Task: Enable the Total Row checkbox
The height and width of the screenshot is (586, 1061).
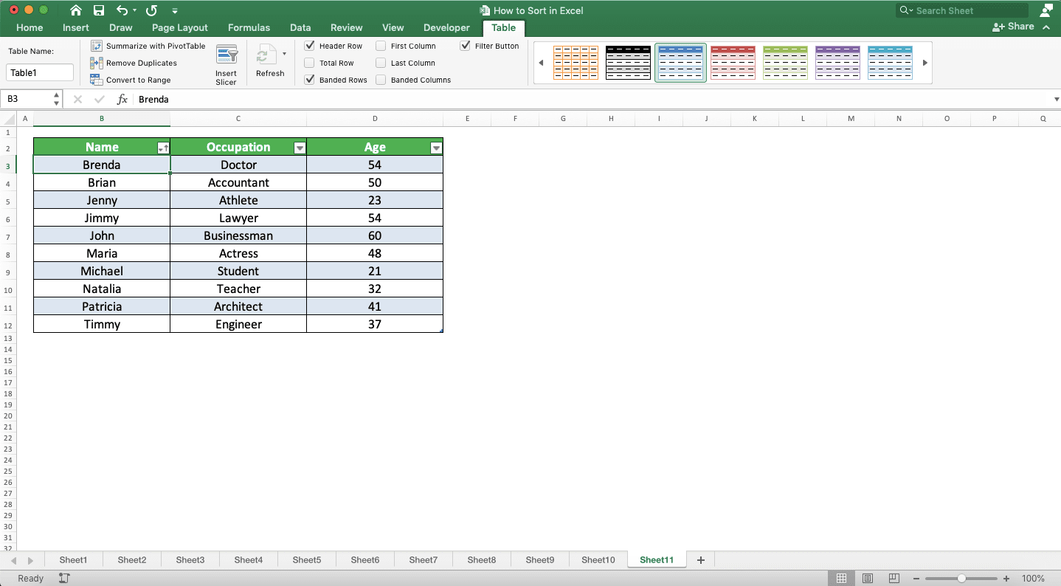Action: 309,63
